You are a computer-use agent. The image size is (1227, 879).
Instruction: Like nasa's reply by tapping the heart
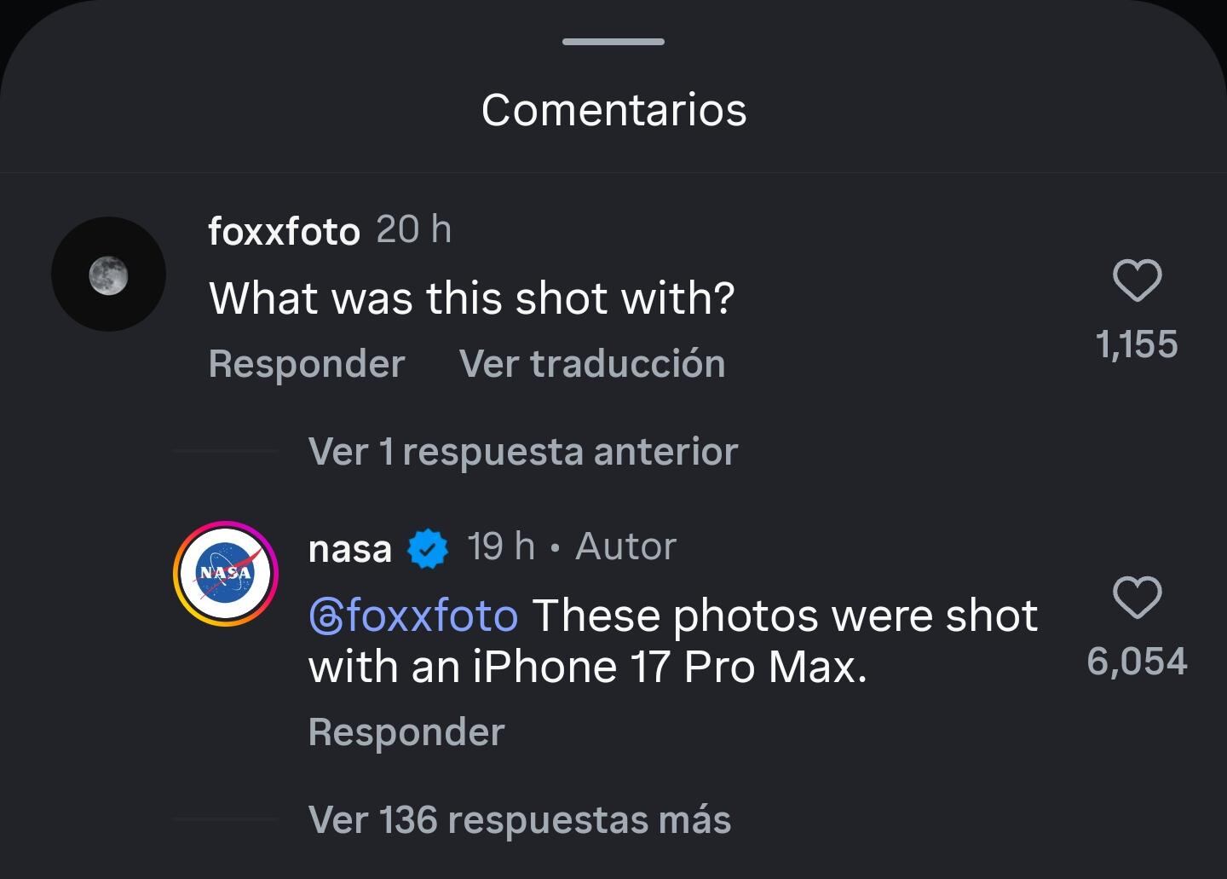[1138, 598]
